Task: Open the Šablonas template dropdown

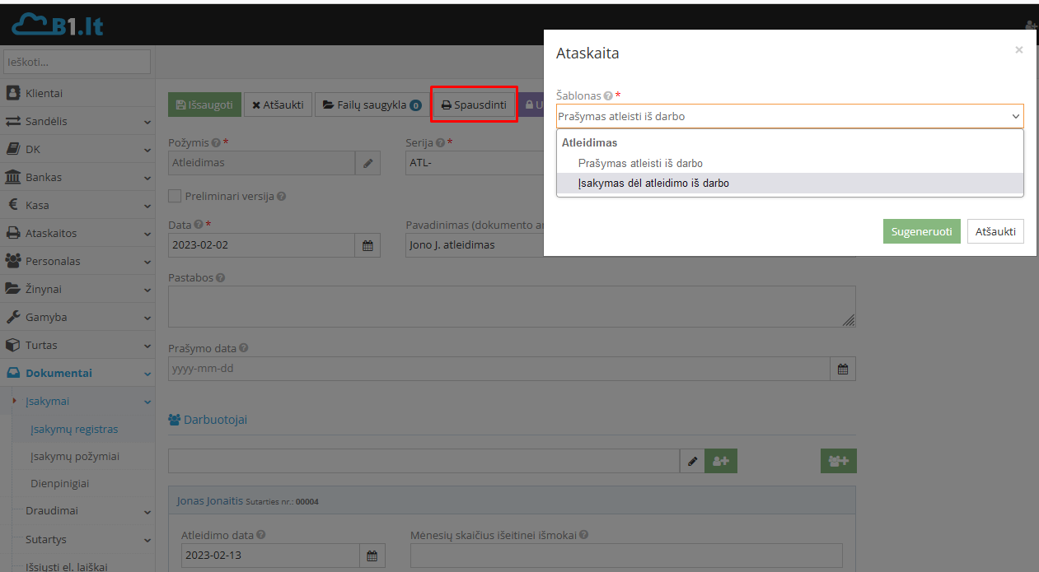Action: coord(789,116)
